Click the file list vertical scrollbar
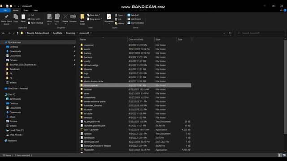Screen dimensions: 287x161 tap(285, 87)
